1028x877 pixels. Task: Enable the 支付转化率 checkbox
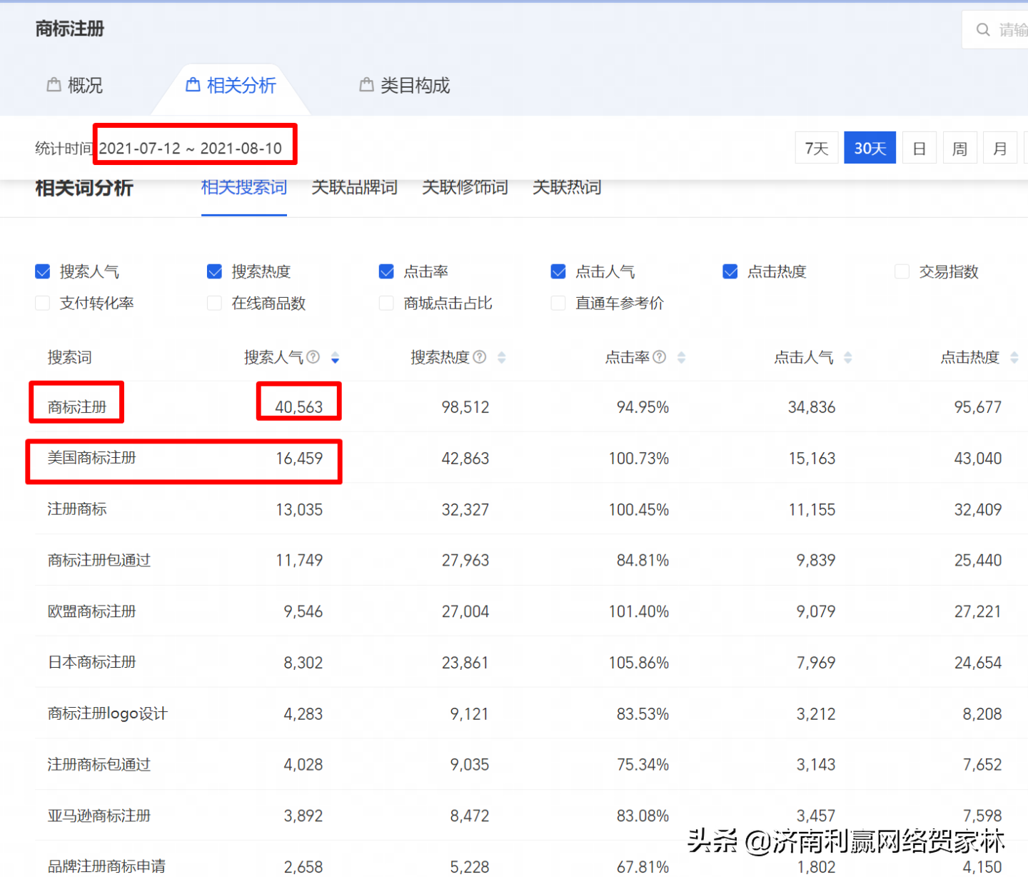coord(42,303)
